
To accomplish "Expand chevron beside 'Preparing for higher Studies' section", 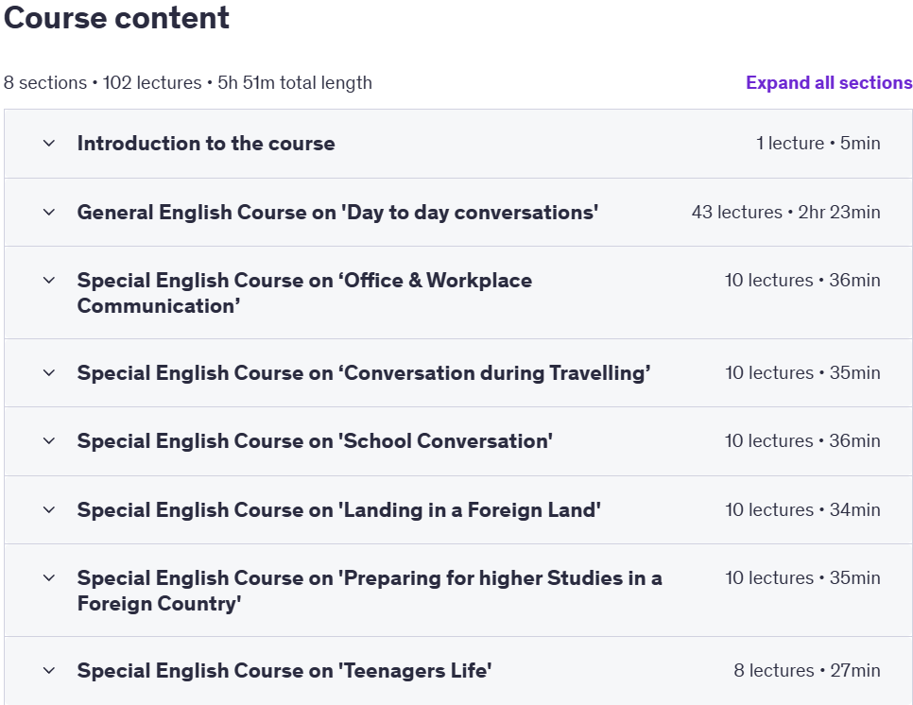I will coord(49,577).
